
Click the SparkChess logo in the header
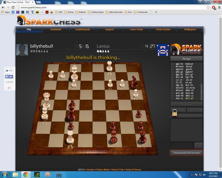point(50,21)
